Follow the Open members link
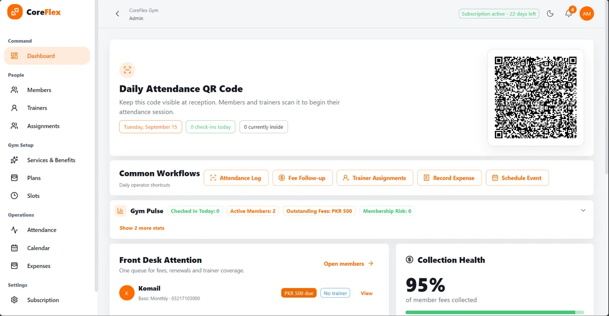609x316 pixels. (x=349, y=264)
